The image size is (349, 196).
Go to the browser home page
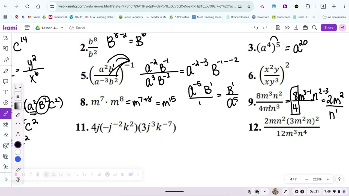(38, 6)
